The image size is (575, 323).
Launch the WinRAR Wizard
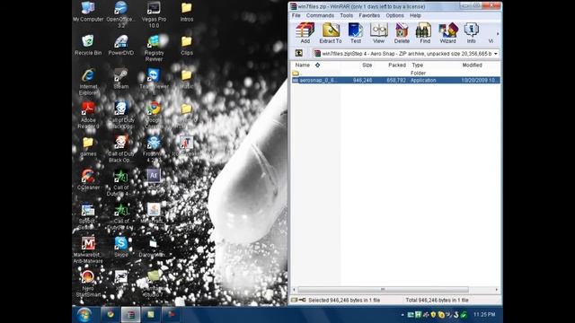447,33
